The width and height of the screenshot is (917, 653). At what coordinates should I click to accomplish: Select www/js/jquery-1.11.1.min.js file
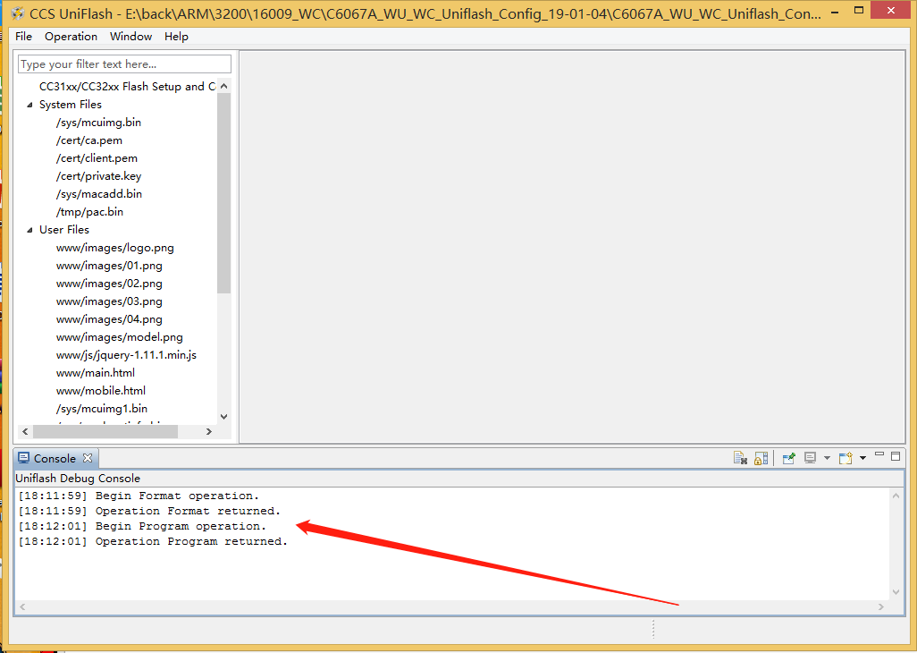pyautogui.click(x=126, y=354)
